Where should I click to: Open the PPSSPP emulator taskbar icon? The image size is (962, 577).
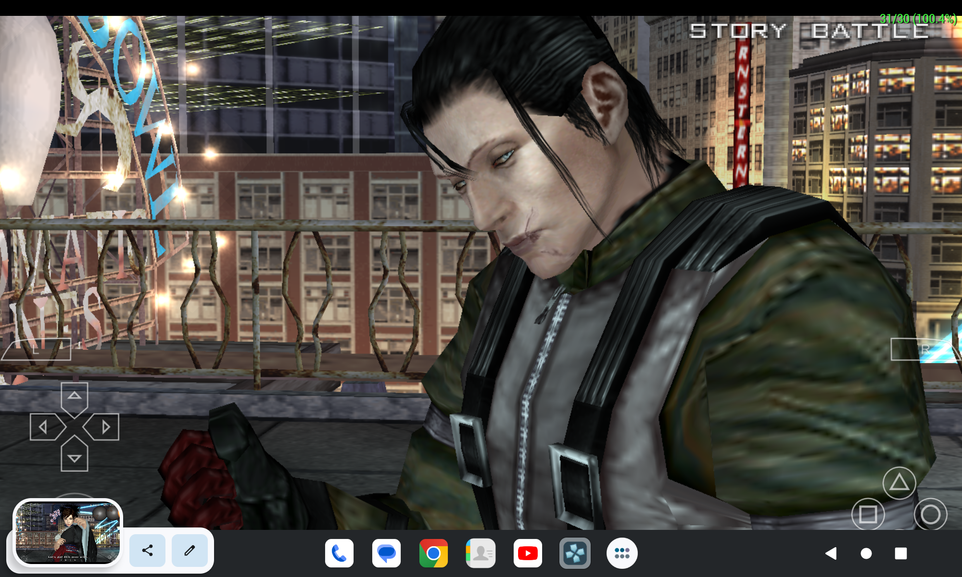[575, 553]
